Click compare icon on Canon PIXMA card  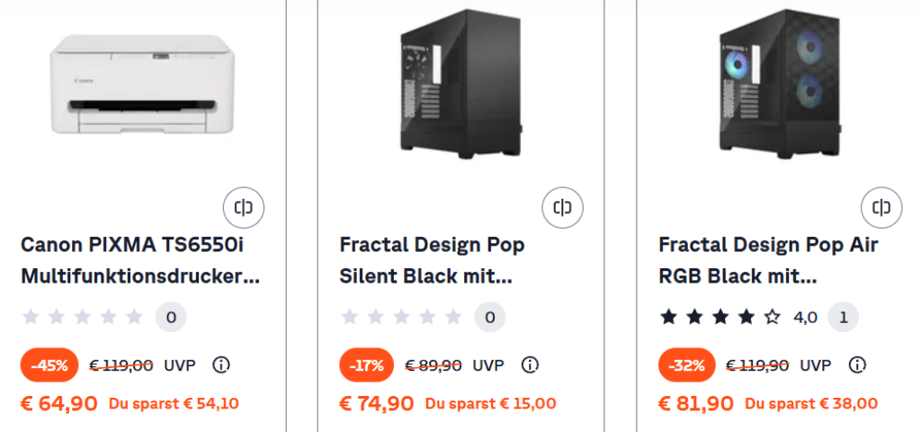(x=244, y=208)
